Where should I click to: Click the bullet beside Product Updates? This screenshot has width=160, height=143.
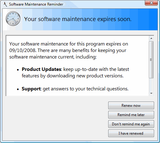[x=18, y=70]
